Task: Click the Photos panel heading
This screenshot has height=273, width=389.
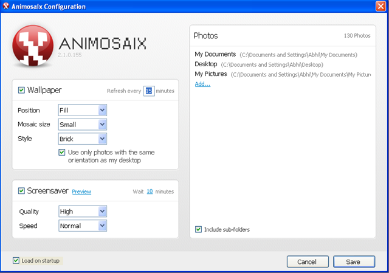Action: click(x=205, y=36)
